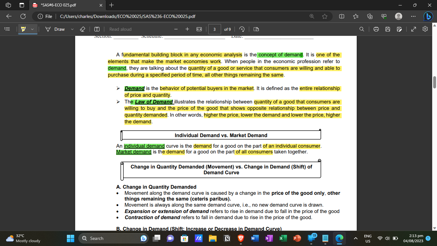437x246 pixels.
Task: Zoom out with the minus button
Action: [x=176, y=29]
